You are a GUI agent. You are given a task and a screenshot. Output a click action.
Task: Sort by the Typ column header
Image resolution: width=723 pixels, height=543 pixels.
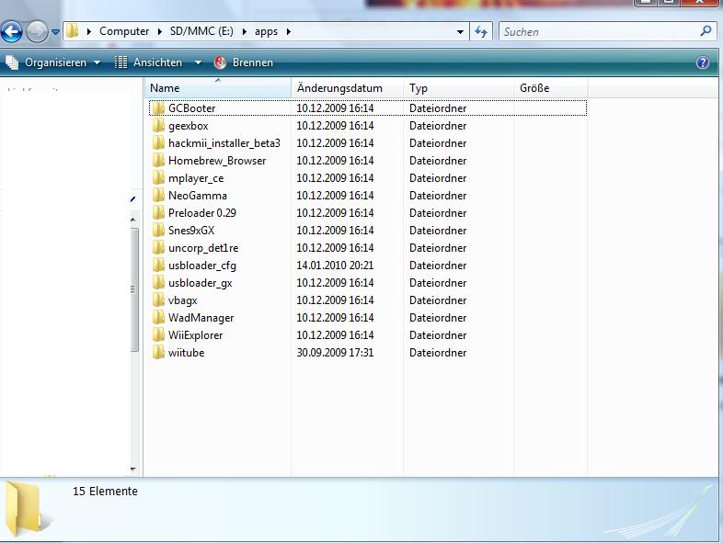tap(458, 88)
